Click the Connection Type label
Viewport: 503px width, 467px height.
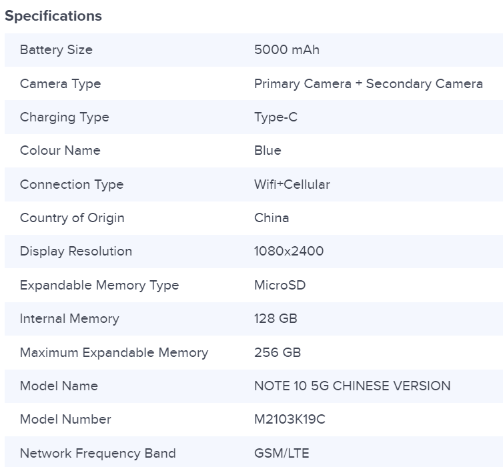coord(71,185)
